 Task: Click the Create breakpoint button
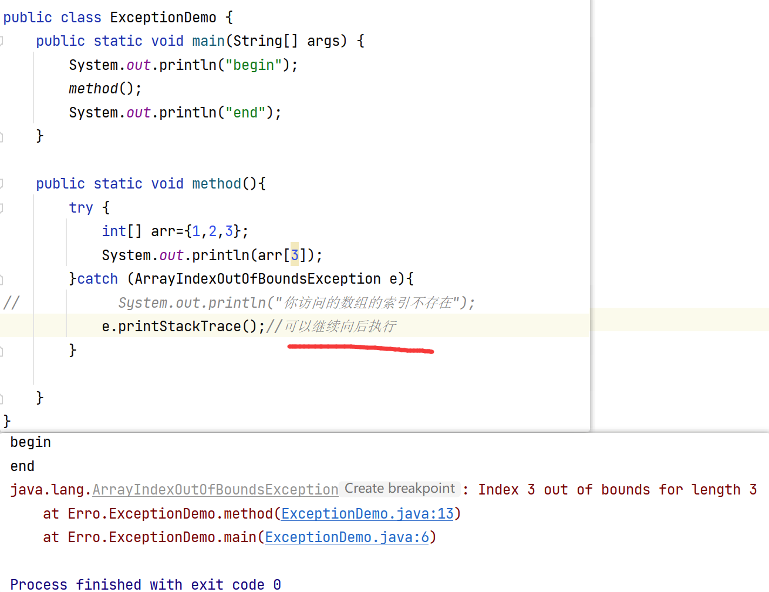tap(400, 489)
